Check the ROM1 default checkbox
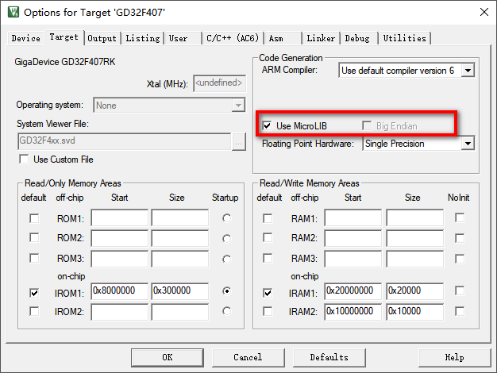The image size is (497, 373). [x=34, y=218]
